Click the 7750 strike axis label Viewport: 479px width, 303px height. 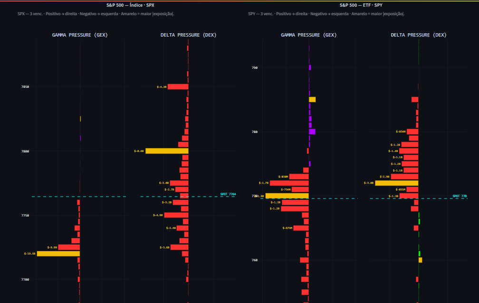(x=25, y=215)
